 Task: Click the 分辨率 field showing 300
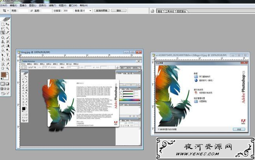tap(68, 11)
